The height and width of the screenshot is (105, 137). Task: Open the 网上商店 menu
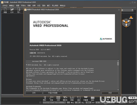55,5
